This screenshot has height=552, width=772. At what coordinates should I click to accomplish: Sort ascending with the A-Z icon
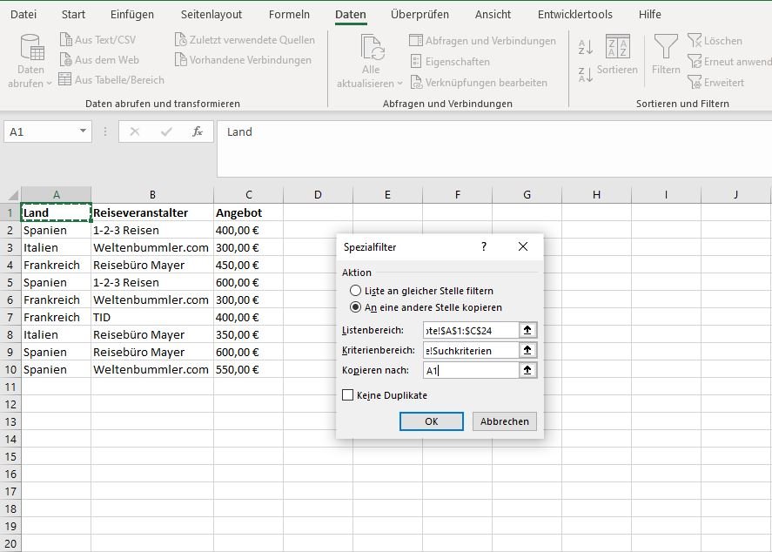[x=586, y=47]
